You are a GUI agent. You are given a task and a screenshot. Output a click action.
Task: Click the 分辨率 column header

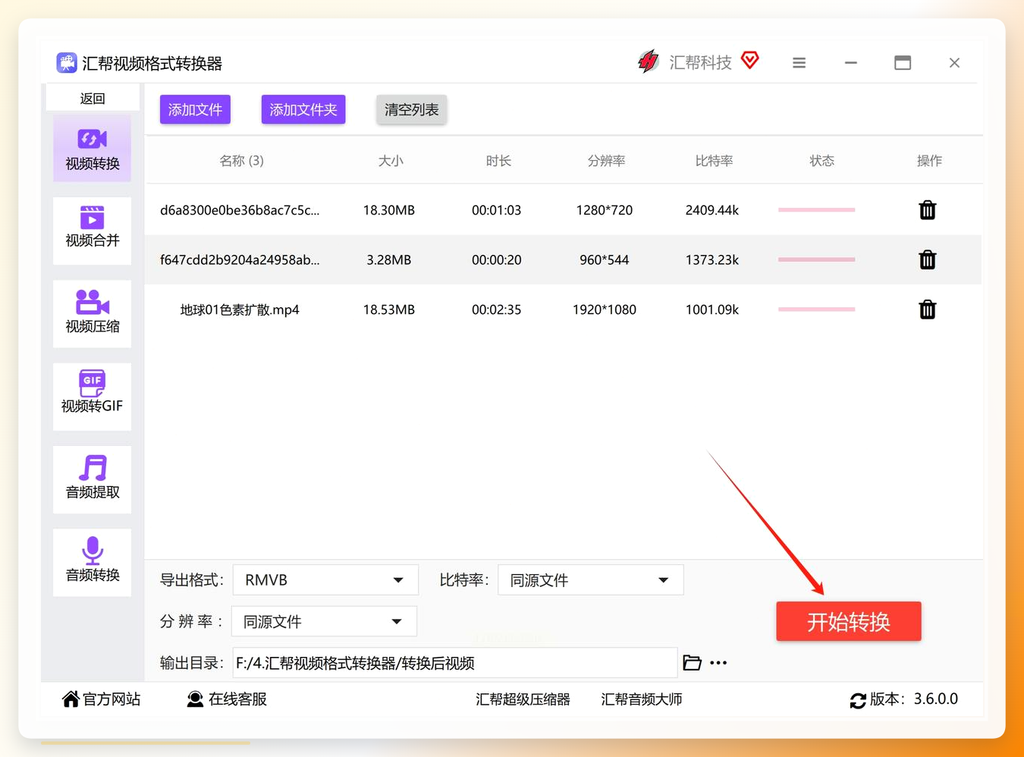[x=606, y=161]
